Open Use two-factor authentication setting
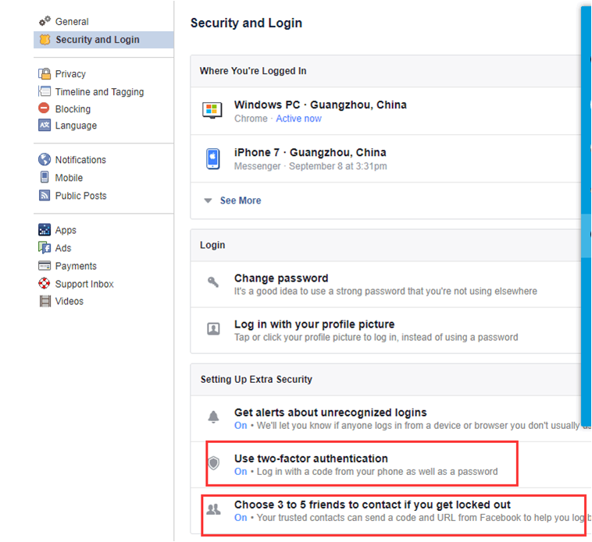The width and height of the screenshot is (592, 542). [311, 459]
